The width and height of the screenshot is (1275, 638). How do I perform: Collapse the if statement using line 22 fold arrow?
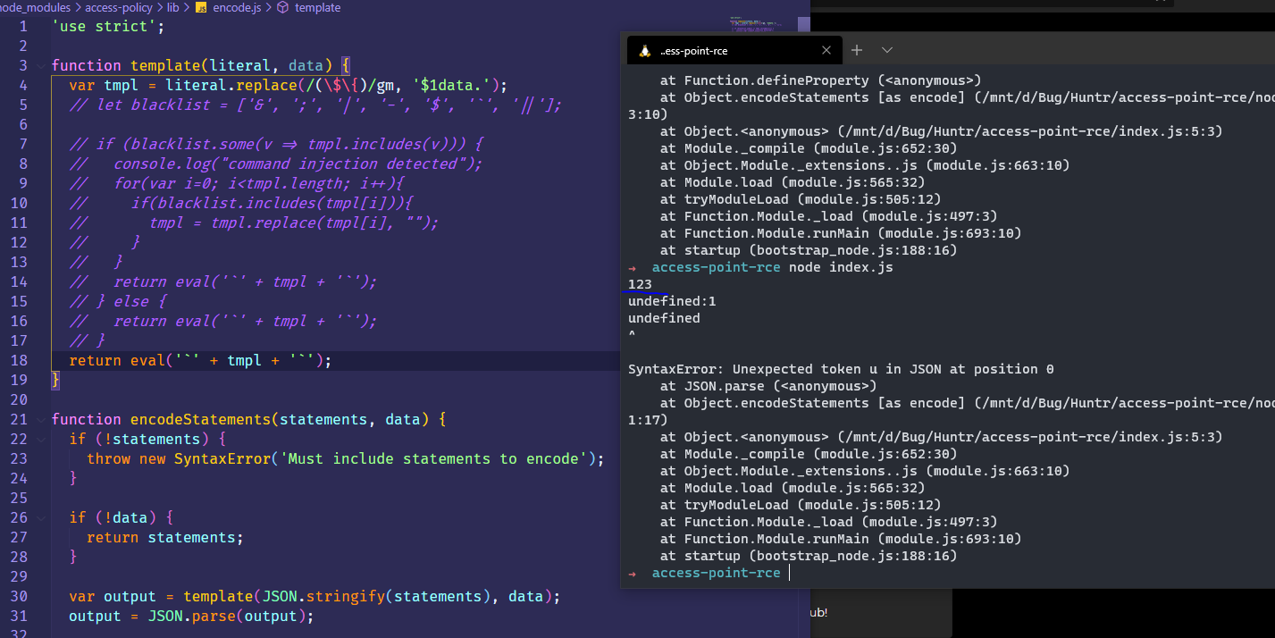point(39,439)
